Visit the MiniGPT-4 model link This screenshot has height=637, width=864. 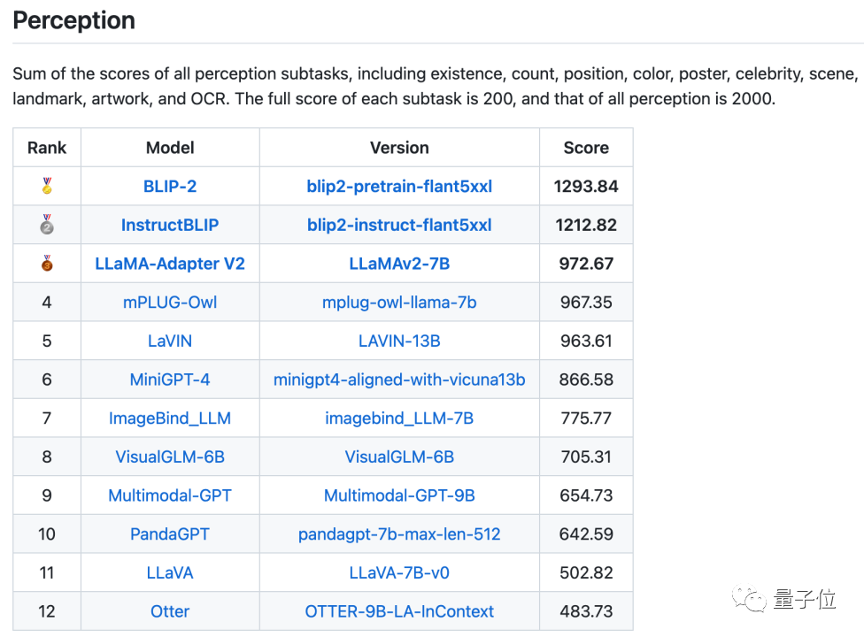170,380
